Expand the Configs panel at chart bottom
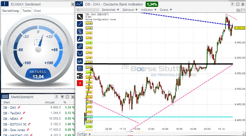This screenshot has width=246, height=136. click(x=84, y=134)
